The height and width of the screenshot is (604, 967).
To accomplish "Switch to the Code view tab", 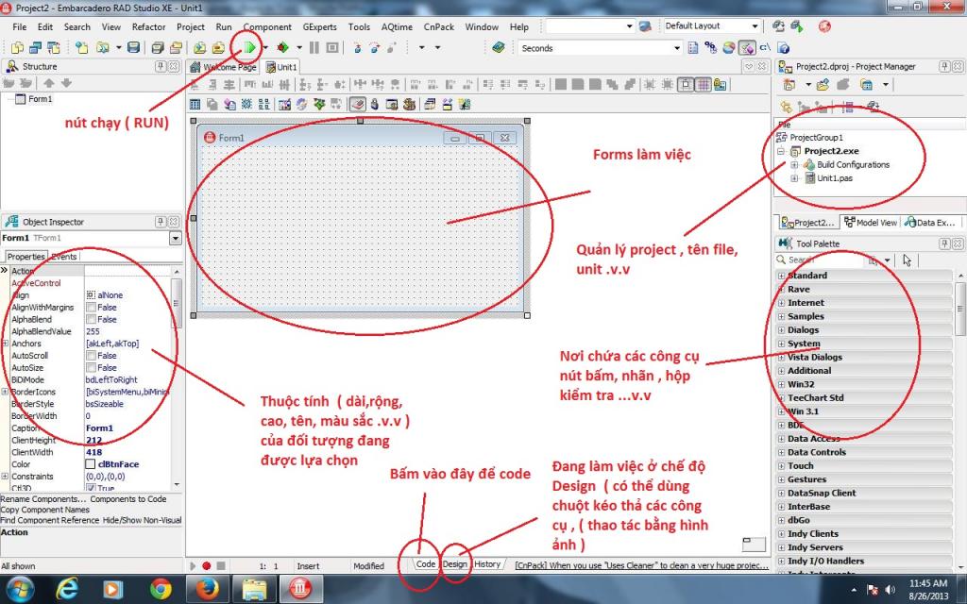I will [426, 564].
